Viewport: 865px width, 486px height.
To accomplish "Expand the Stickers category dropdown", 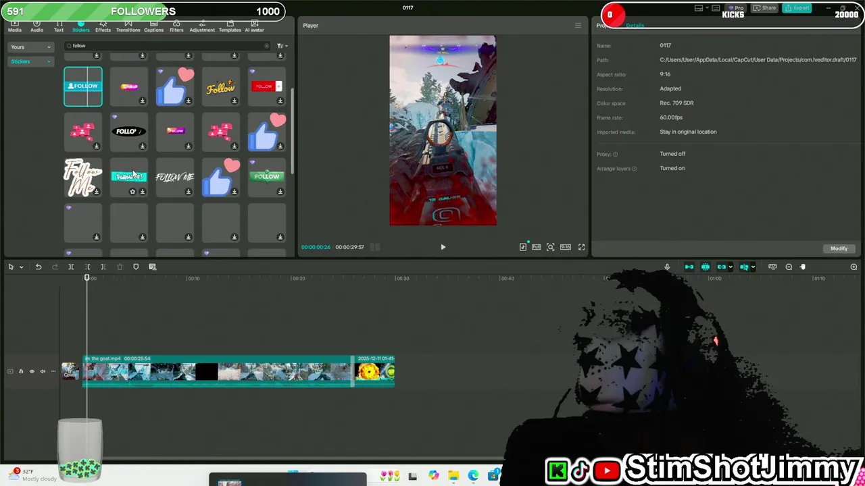I will (x=30, y=61).
